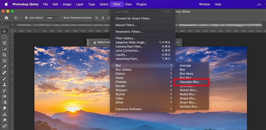Open the tool preset picker chevron
The image size is (266, 130).
click(x=21, y=18)
